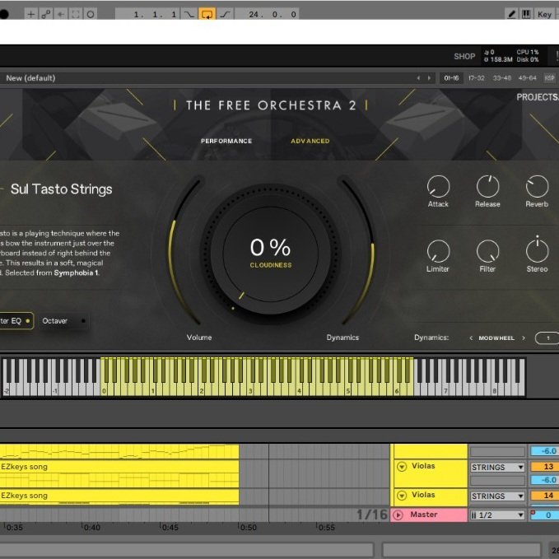Screen dimensions: 559x559
Task: Click the next multi arrow in rack header
Action: [x=429, y=78]
